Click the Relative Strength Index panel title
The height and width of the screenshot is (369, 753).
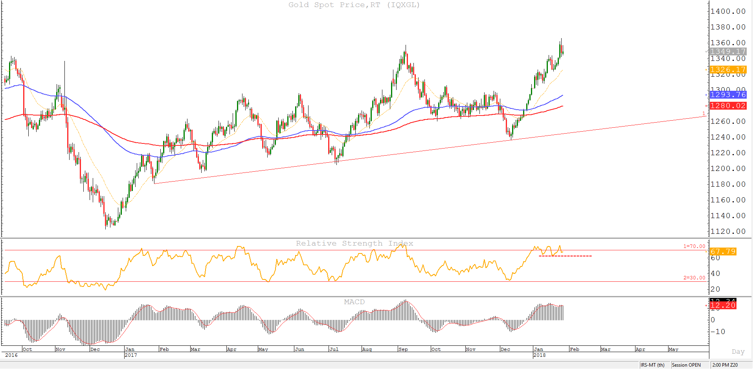point(354,243)
